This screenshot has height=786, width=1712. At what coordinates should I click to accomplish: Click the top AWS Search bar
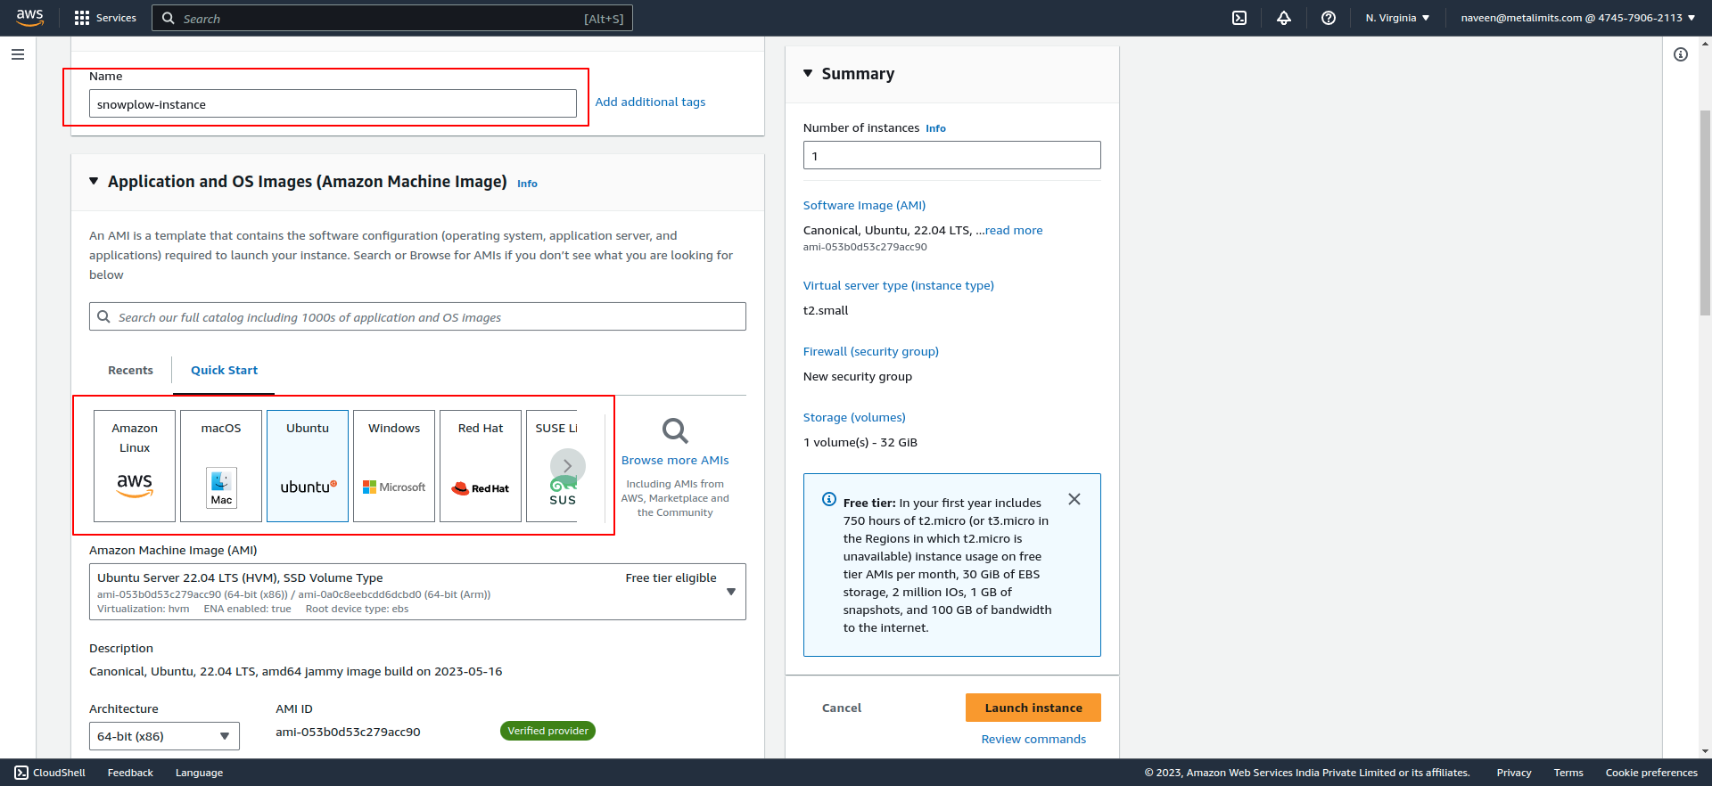click(x=392, y=18)
